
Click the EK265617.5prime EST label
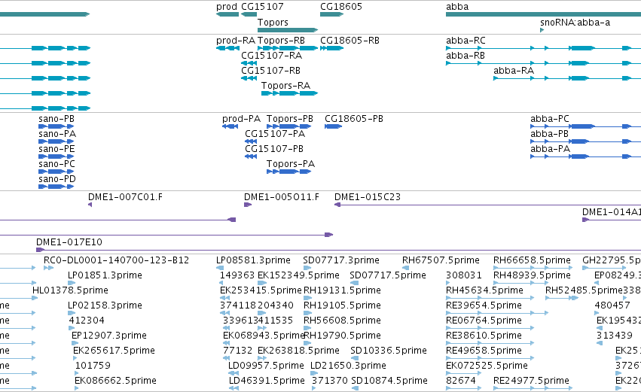(x=114, y=351)
